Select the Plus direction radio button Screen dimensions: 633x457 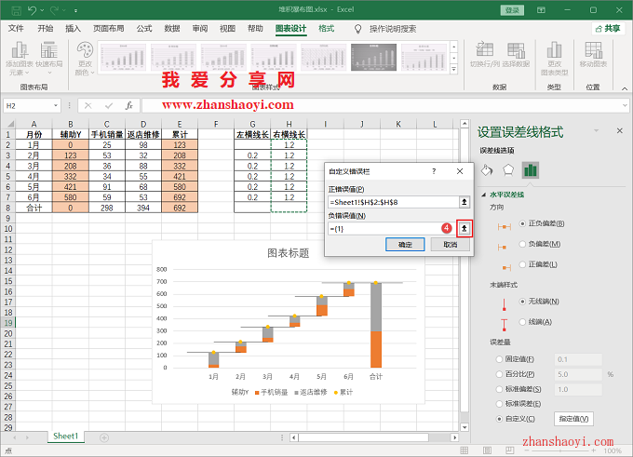tap(523, 264)
